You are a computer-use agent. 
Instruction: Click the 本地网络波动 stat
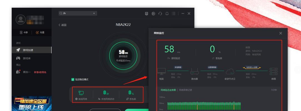[x=106, y=95]
